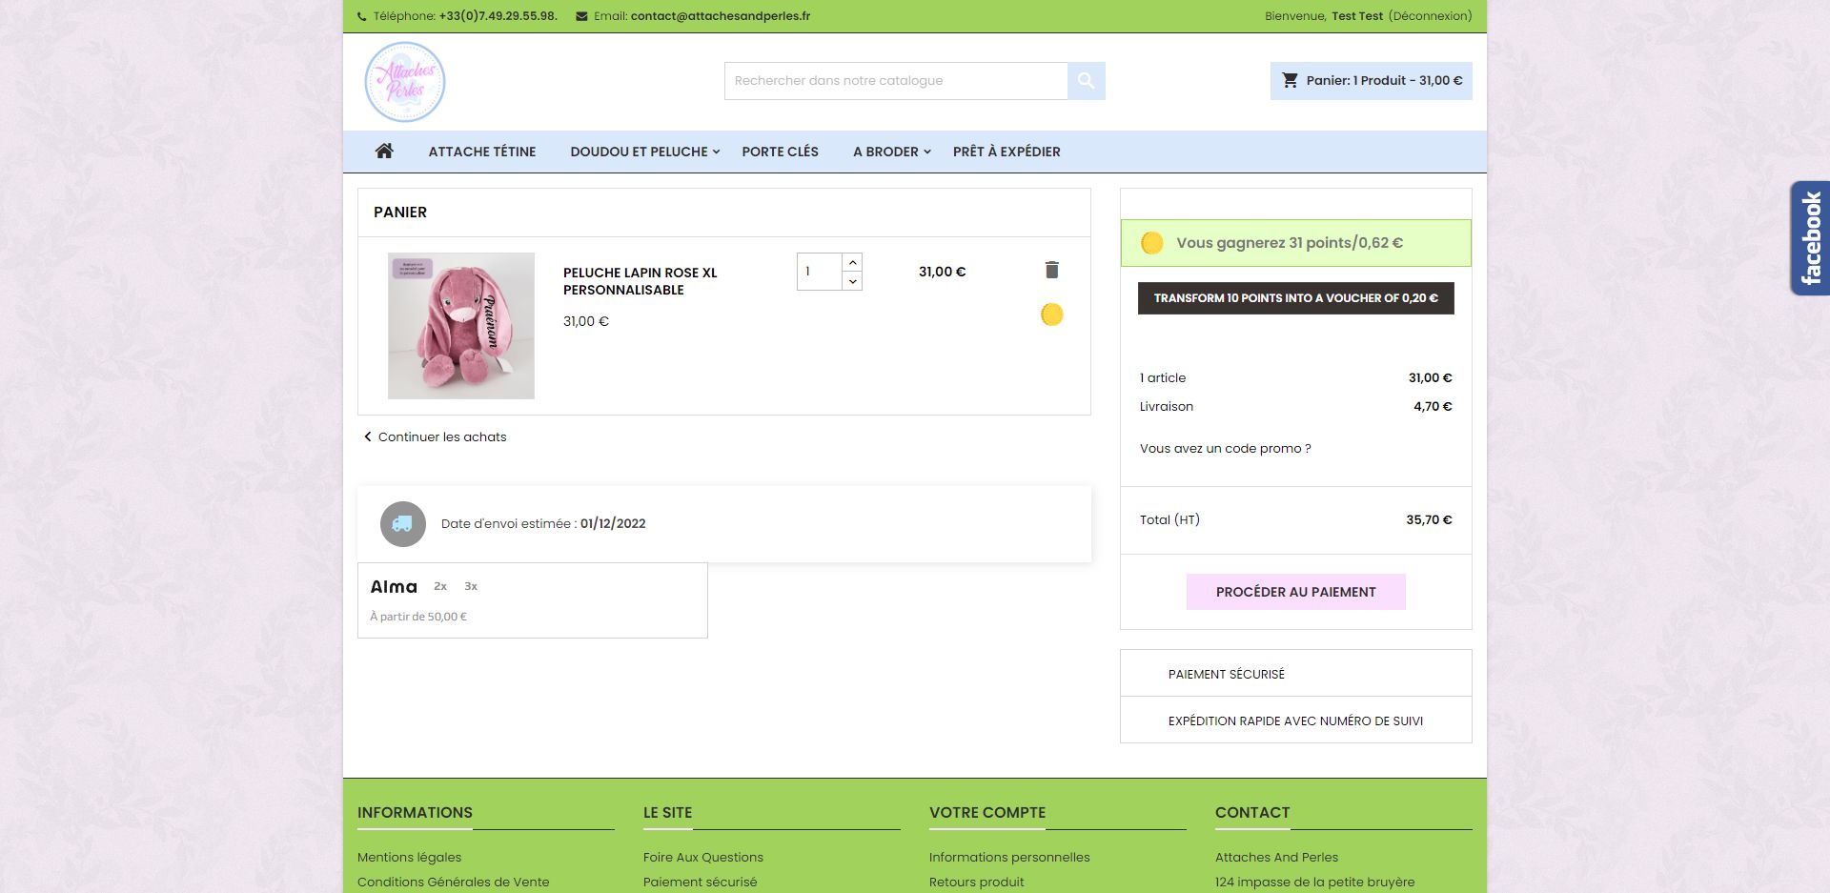Viewport: 1830px width, 893px height.
Task: Click the quantity input field
Action: tap(820, 272)
